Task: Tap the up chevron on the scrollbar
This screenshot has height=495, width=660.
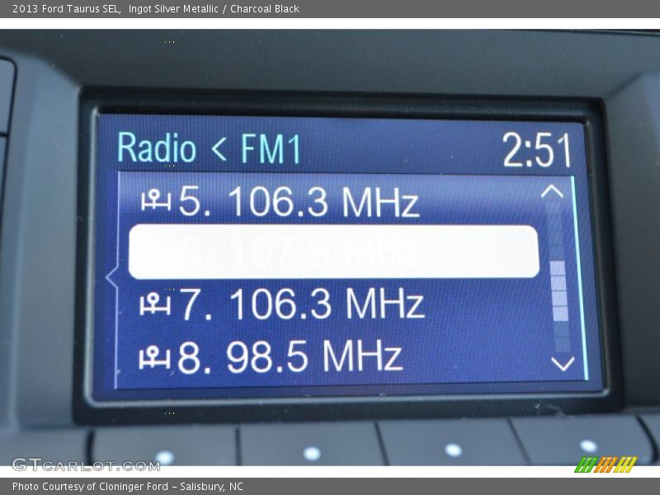Action: [552, 191]
